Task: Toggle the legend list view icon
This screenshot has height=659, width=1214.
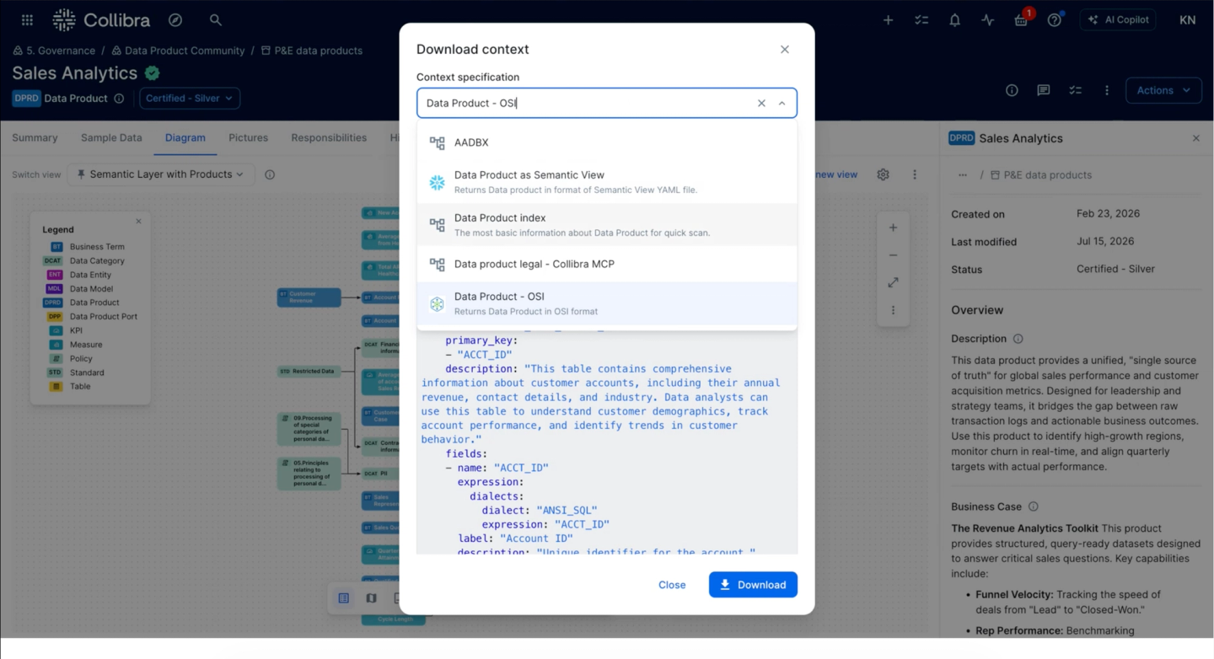Action: click(344, 598)
